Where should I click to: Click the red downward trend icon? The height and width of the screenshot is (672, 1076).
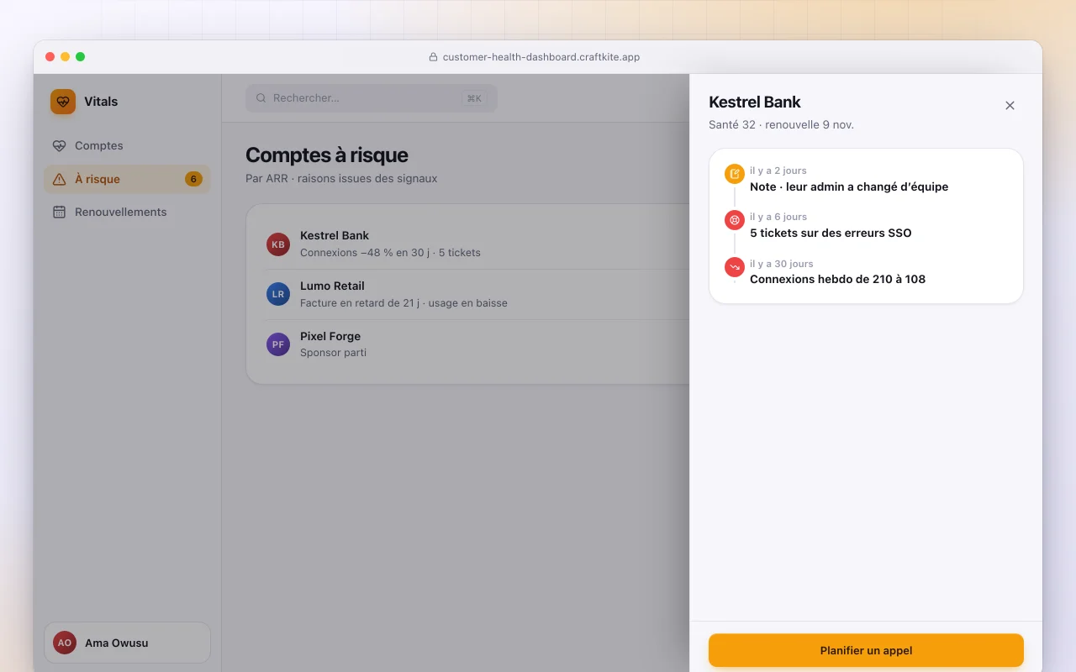point(735,267)
